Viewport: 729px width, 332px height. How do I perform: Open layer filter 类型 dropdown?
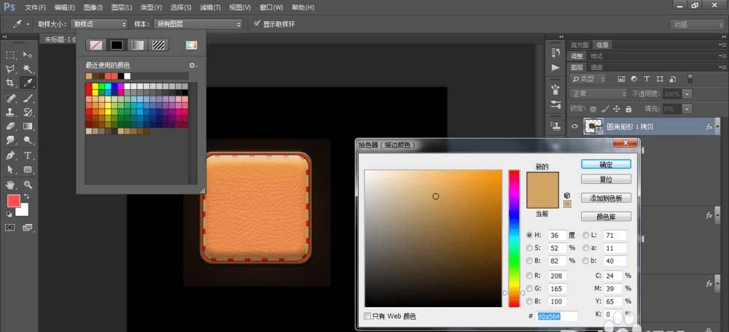click(x=589, y=79)
